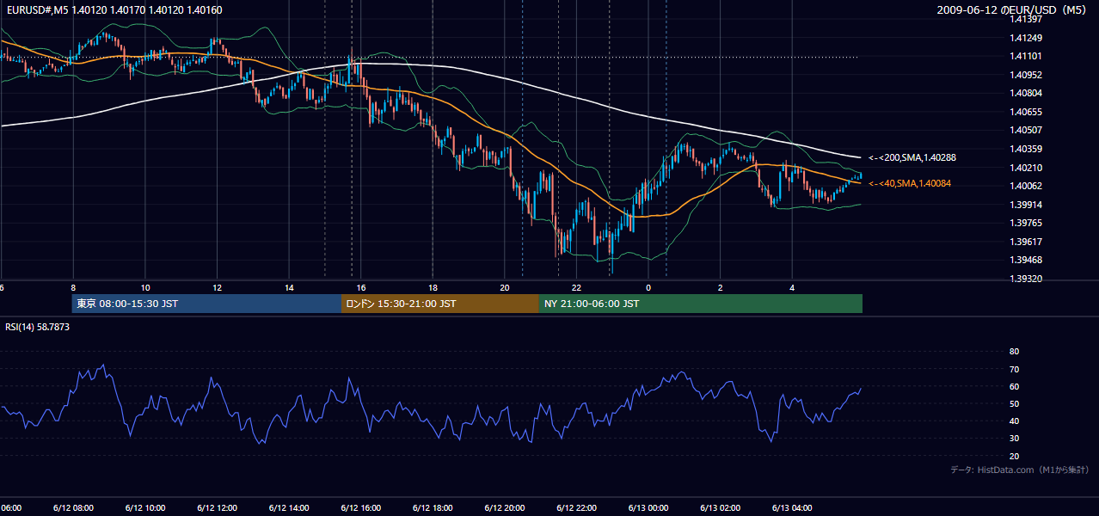Click the 1.39914 price axis label

click(x=1027, y=205)
